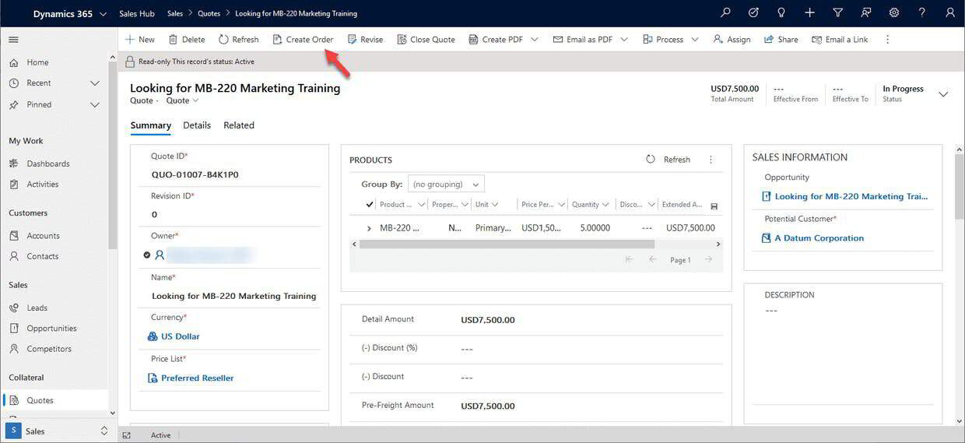Screen dimensions: 965x443
Task: Open the Preferred Reseller price list link
Action: pos(197,378)
